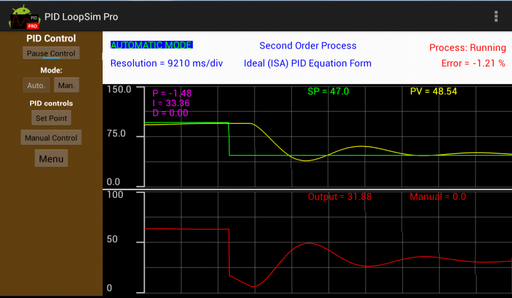
Task: Click the PID Control heading
Action: point(51,38)
